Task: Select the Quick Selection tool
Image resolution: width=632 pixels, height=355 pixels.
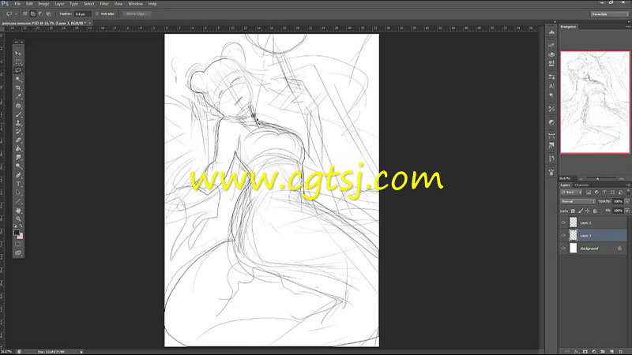Action: (x=18, y=80)
